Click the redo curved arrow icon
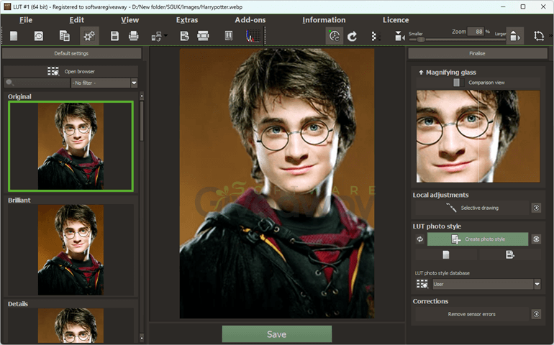The image size is (554, 345). [x=353, y=36]
